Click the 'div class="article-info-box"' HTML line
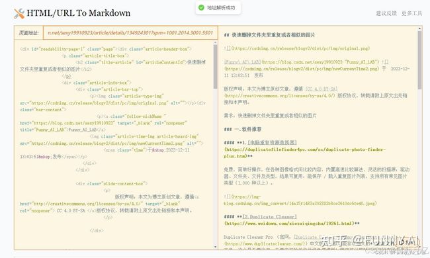Image resolution: width=430 pixels, height=258 pixels. click(x=97, y=83)
